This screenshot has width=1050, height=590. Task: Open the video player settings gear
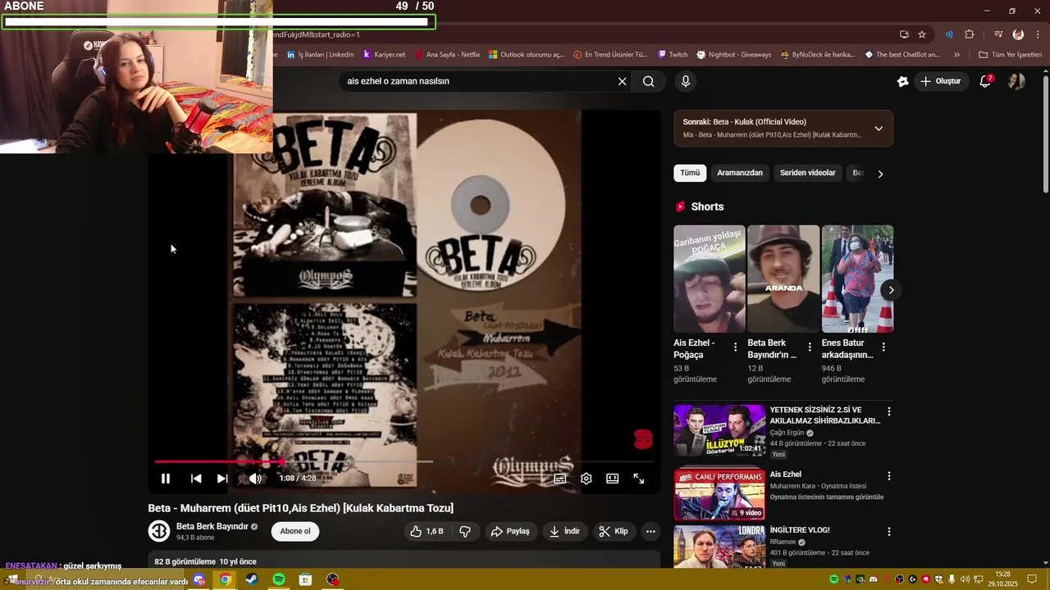pyautogui.click(x=587, y=479)
